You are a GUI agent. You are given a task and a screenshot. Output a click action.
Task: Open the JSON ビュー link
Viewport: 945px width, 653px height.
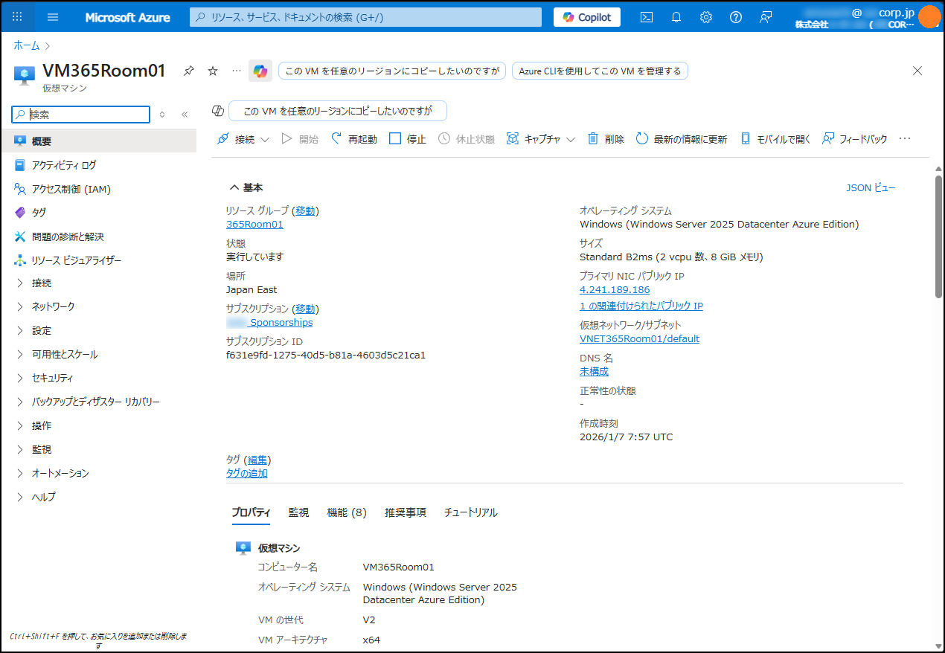871,188
